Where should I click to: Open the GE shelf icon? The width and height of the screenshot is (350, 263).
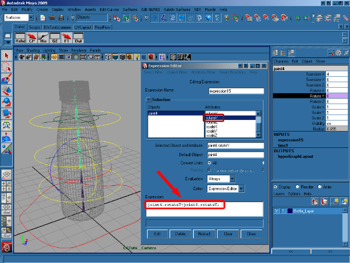click(x=55, y=38)
